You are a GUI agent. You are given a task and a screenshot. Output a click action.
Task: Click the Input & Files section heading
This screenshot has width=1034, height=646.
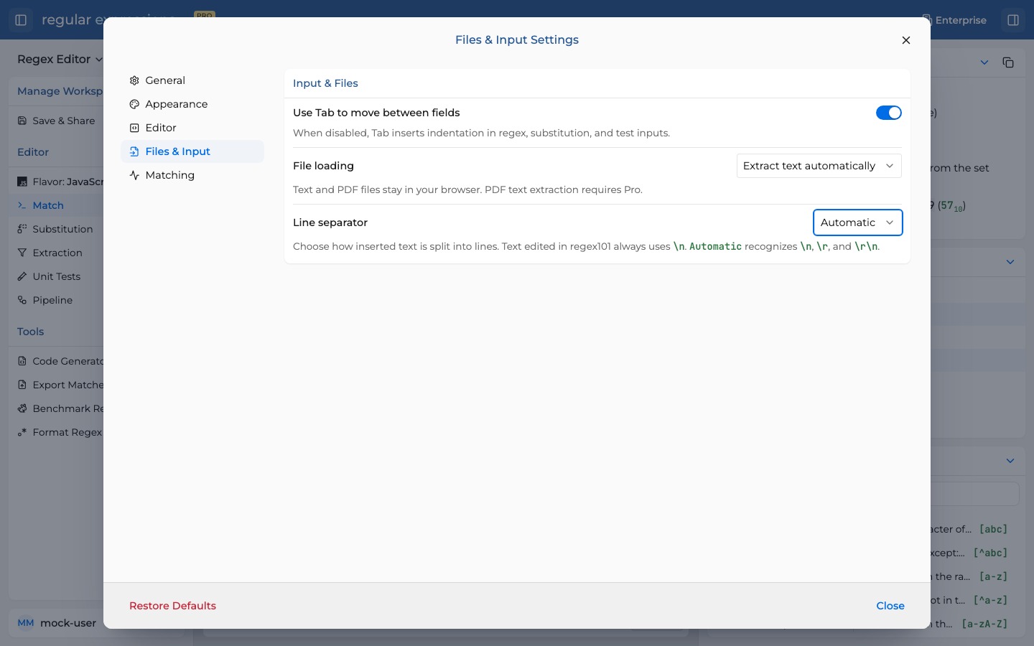coord(325,83)
